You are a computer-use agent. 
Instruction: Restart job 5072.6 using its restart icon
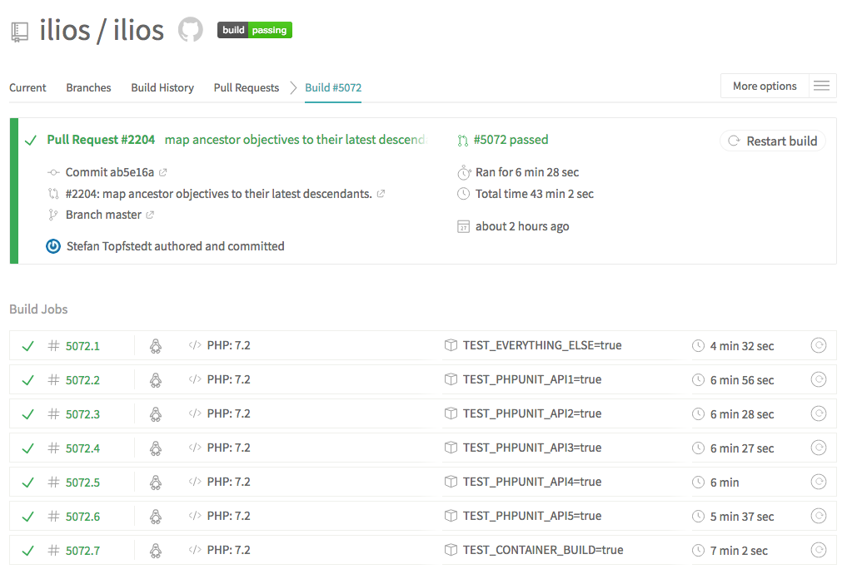click(819, 516)
